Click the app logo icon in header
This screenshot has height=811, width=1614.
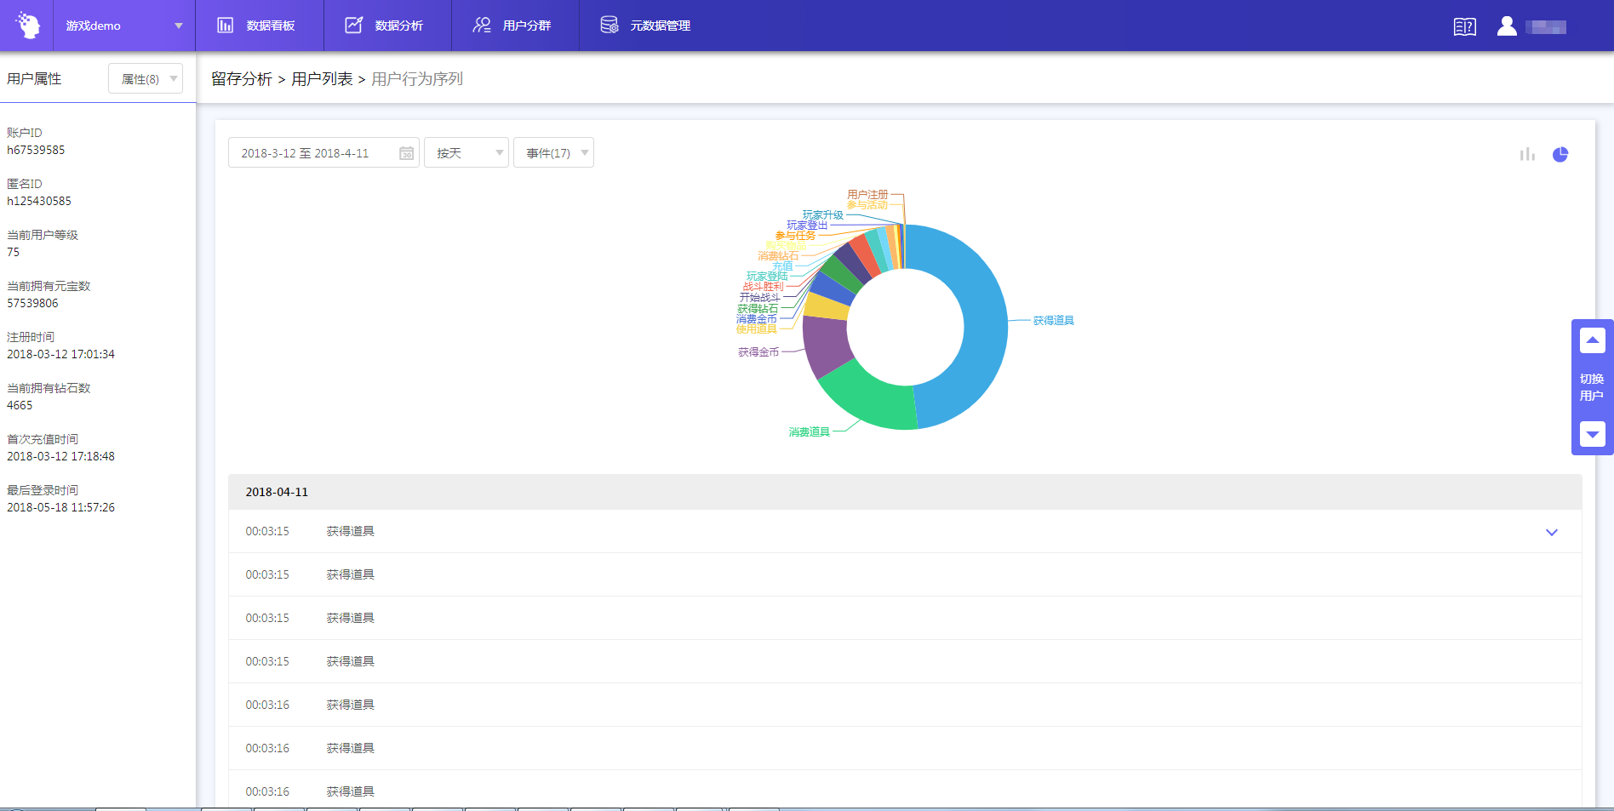(27, 26)
